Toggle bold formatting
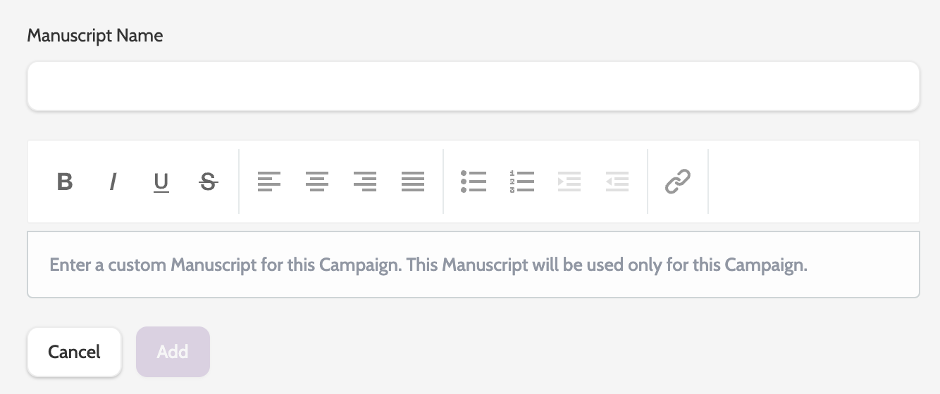This screenshot has width=940, height=394. [x=65, y=182]
